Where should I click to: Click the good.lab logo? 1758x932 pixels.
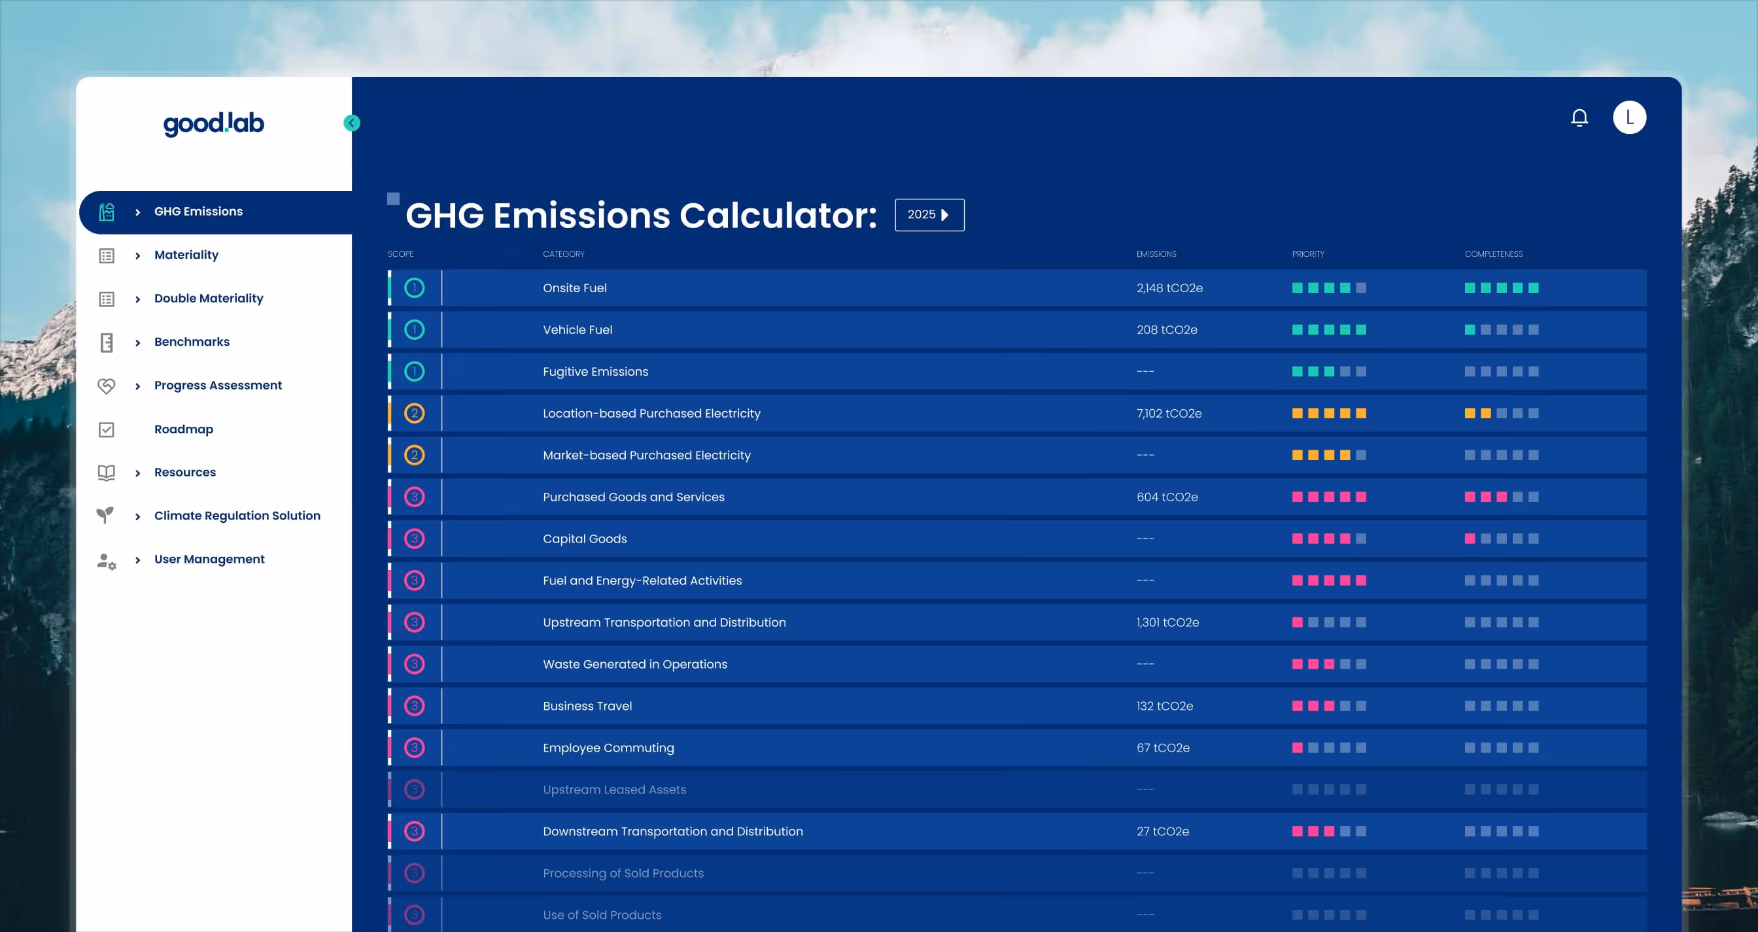(x=214, y=124)
